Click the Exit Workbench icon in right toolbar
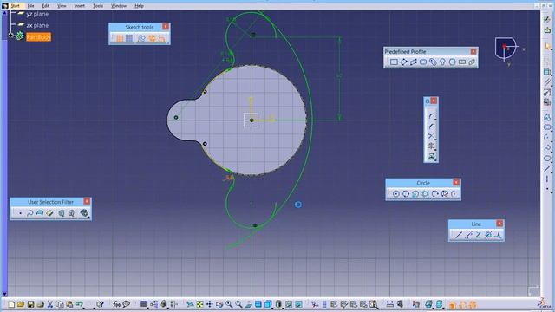 tap(547, 31)
